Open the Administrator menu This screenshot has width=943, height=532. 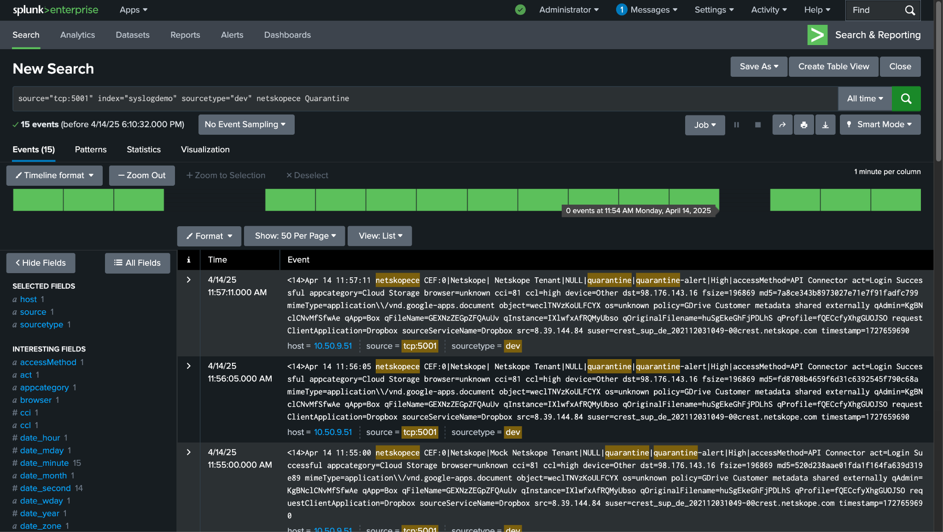tap(569, 10)
